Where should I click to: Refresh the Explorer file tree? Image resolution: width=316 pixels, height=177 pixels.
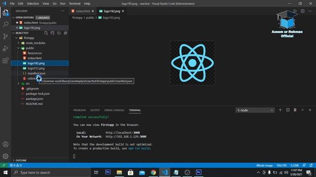[59, 33]
